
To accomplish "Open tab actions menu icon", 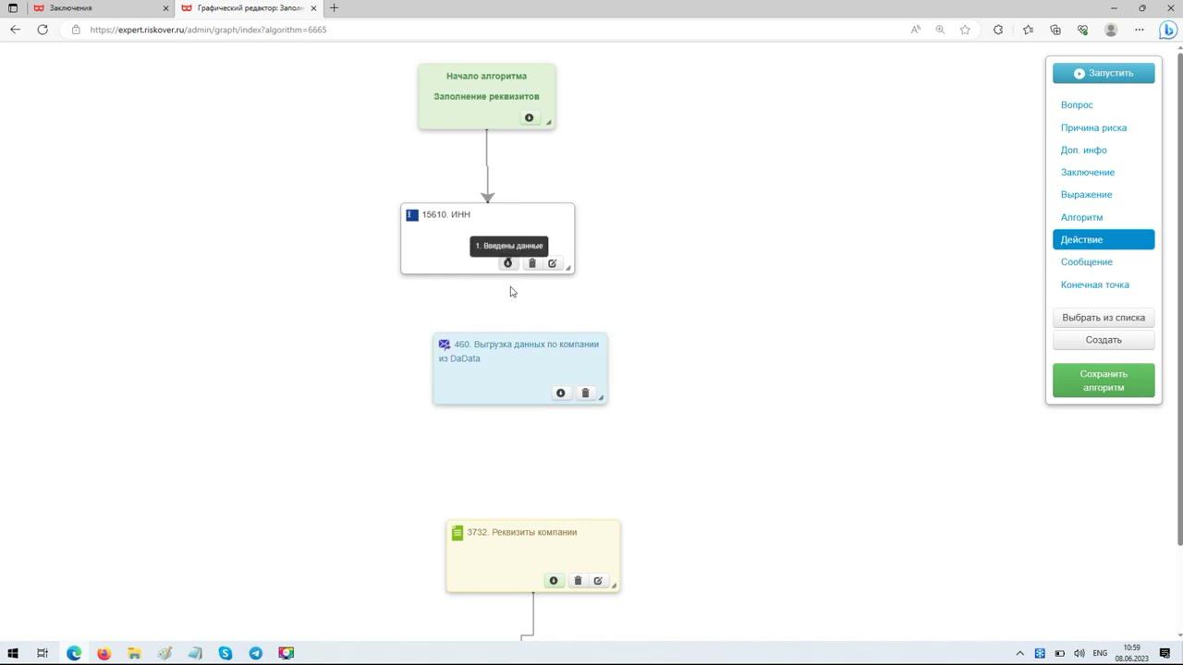I will (13, 7).
